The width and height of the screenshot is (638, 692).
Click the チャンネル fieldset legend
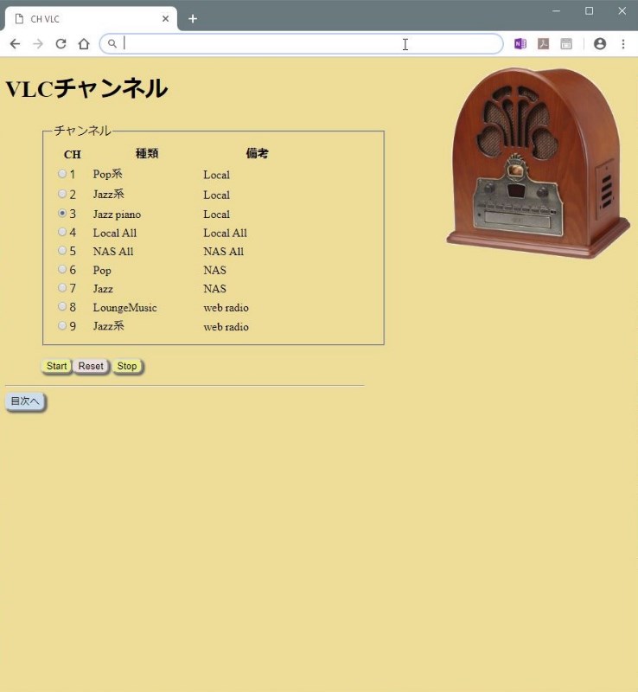[82, 131]
